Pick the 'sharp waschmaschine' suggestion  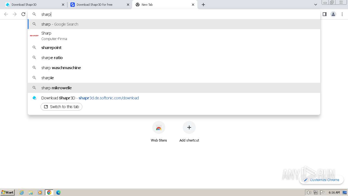coord(174,68)
